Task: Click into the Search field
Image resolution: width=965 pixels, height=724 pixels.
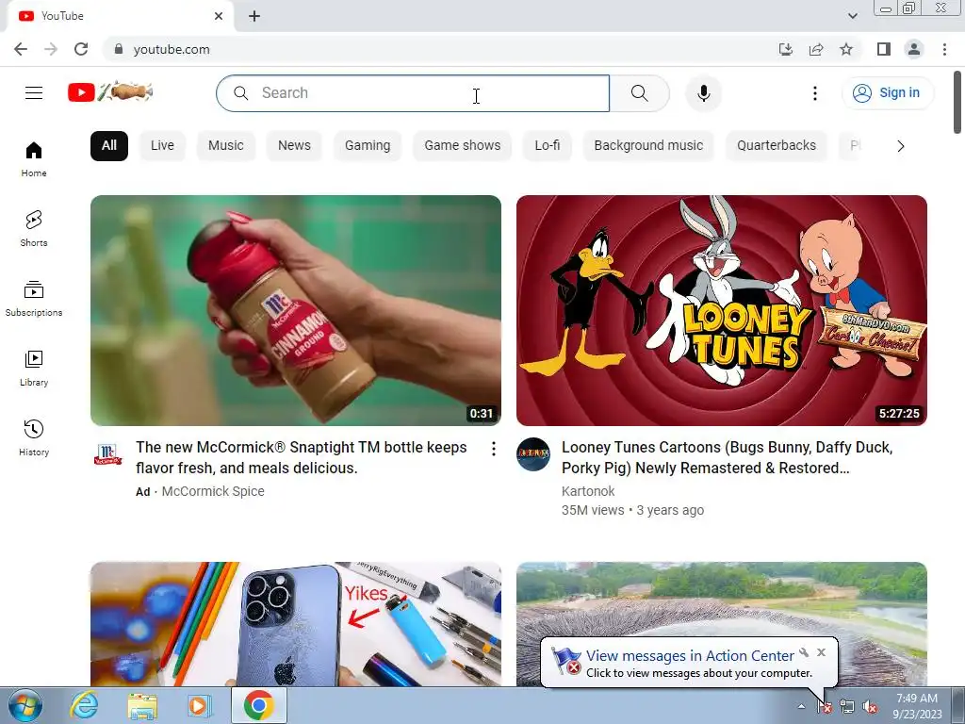Action: tap(413, 93)
